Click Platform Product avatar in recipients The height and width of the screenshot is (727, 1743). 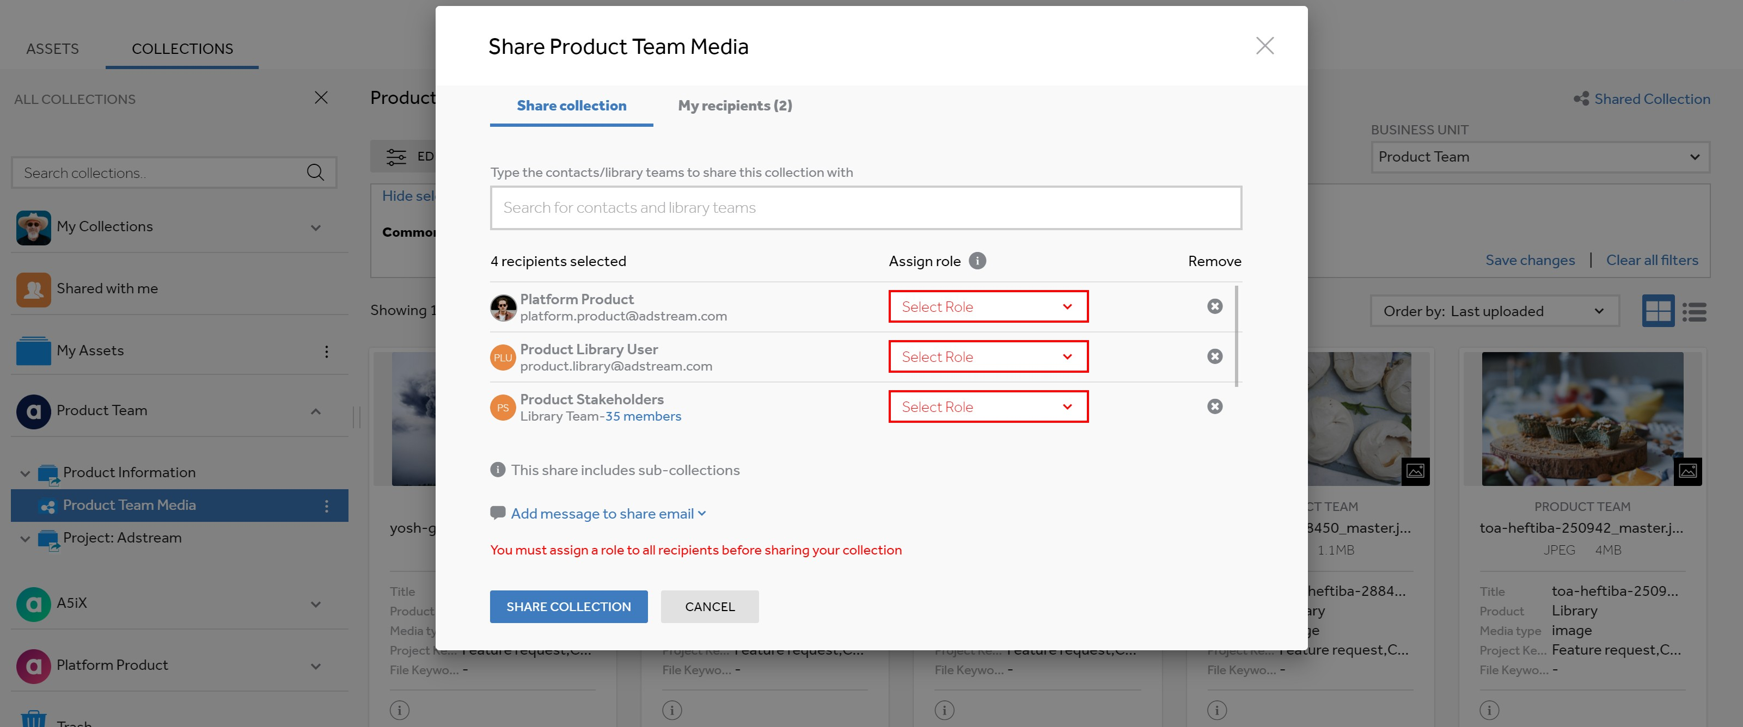pos(503,307)
